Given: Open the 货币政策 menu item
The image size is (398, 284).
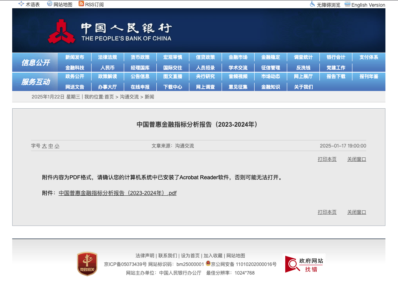Looking at the screenshot, I should [x=140, y=57].
